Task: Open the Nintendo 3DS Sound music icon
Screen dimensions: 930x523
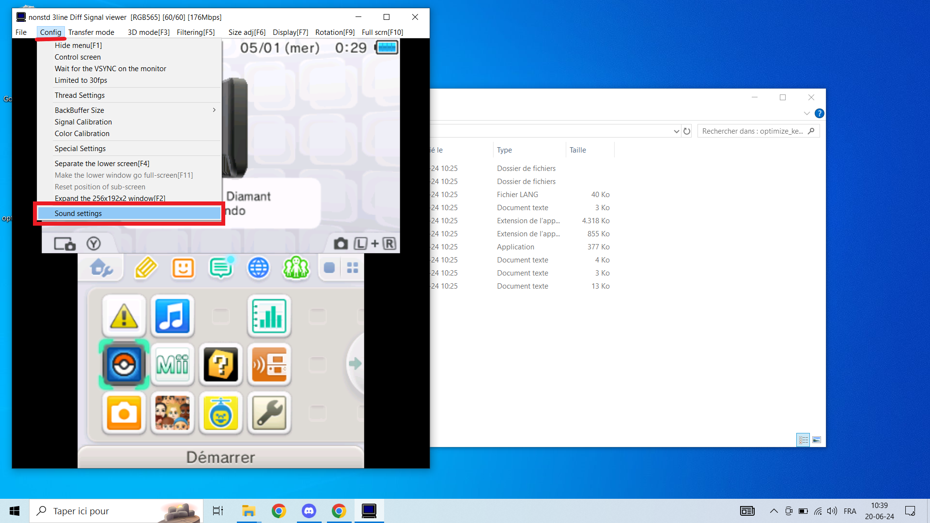Action: pos(172,316)
